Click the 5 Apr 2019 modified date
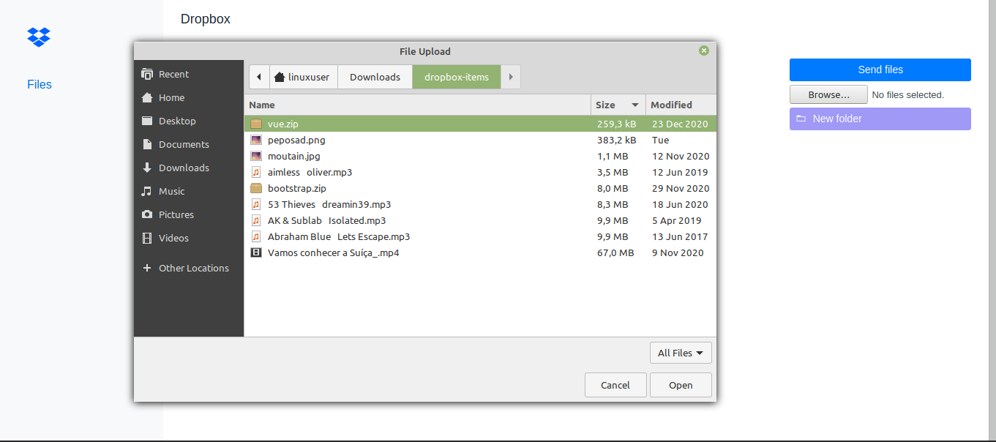Screen dimensions: 996x442 click(x=677, y=220)
